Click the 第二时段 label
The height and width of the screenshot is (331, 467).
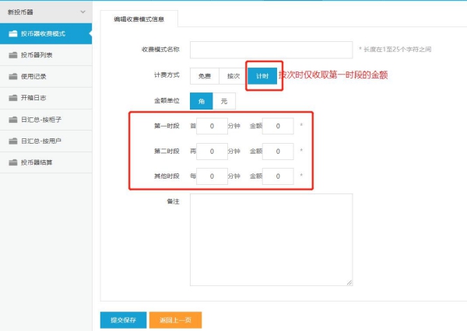pyautogui.click(x=167, y=151)
